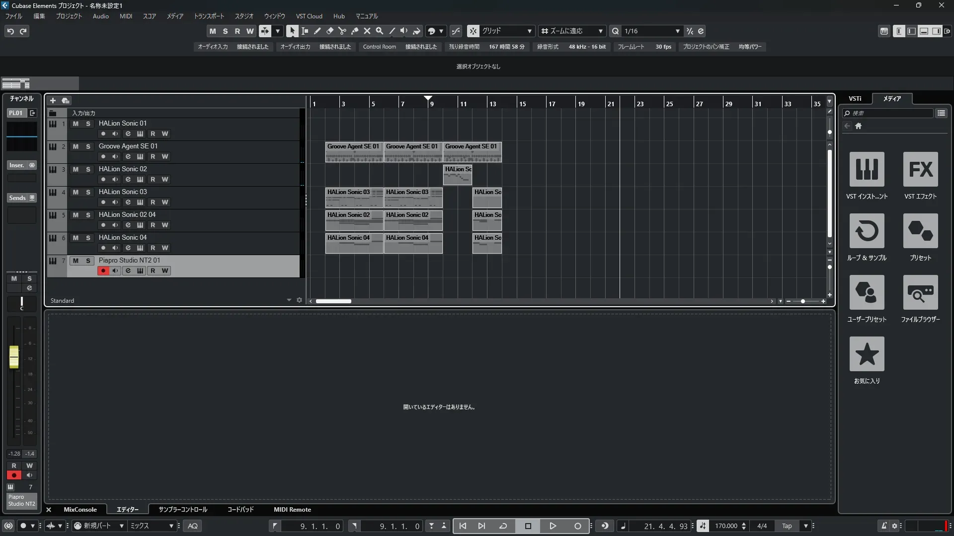Open the grid type dropdown
This screenshot has width=954, height=536.
pos(529,31)
